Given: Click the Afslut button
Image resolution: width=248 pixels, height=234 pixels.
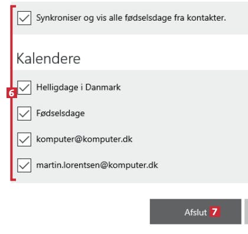Looking at the screenshot, I should click(x=195, y=212).
